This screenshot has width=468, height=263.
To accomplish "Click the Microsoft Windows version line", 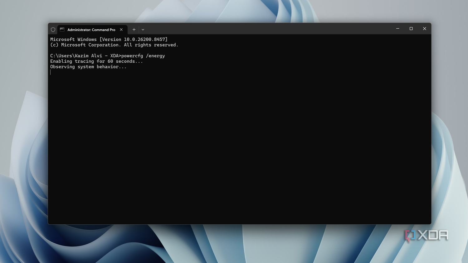I will pos(109,40).
